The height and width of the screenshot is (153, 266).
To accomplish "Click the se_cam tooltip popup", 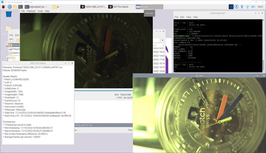I will 149,13.
